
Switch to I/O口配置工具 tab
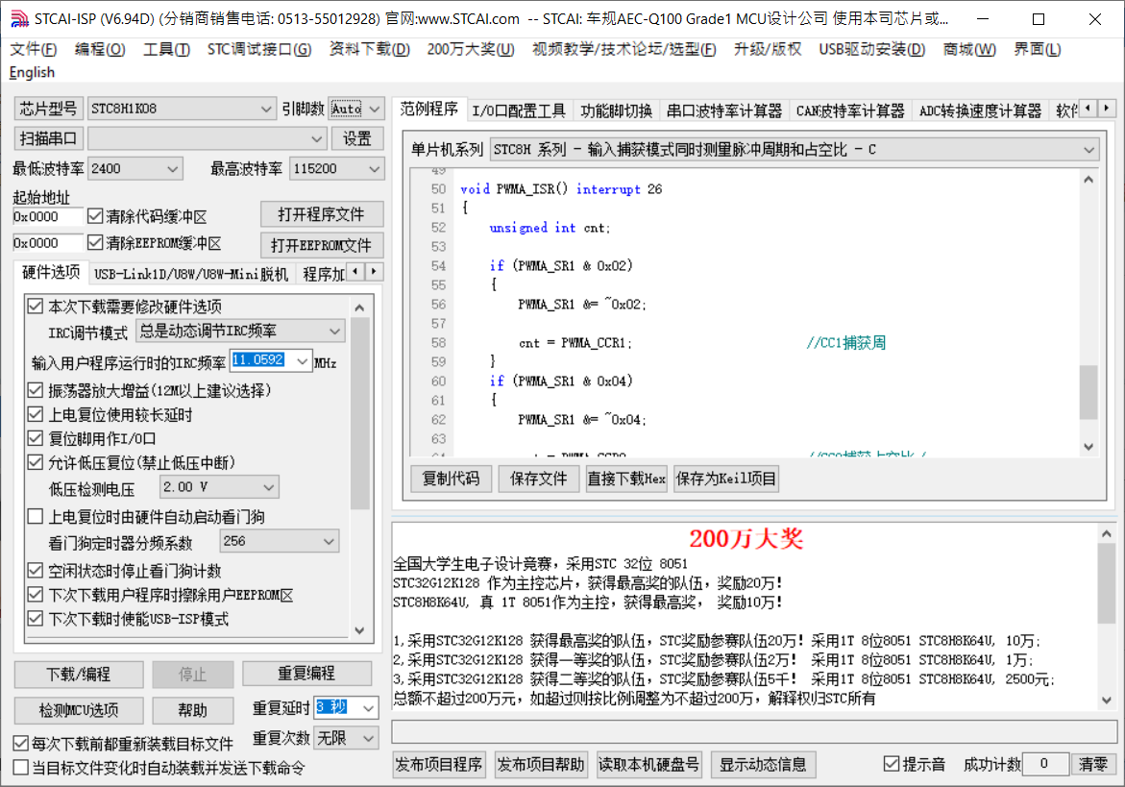(x=519, y=111)
